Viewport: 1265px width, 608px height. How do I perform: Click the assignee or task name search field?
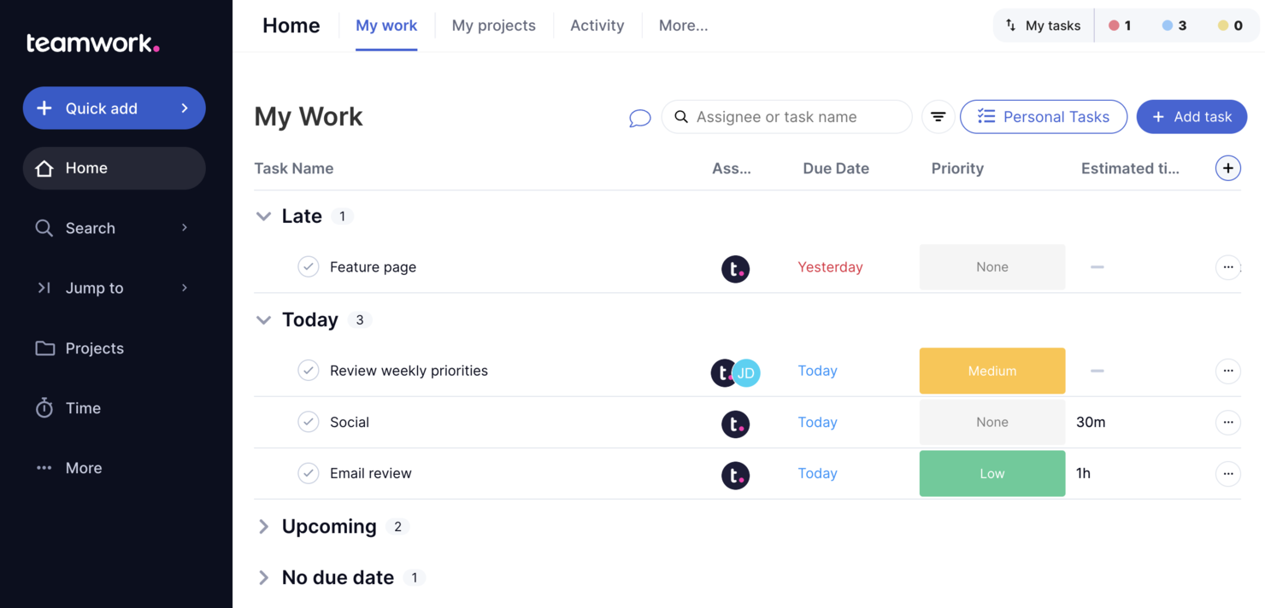786,116
